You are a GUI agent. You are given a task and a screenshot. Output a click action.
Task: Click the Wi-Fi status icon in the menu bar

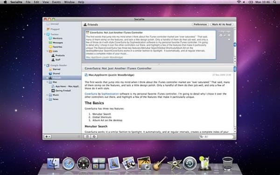click(x=239, y=2)
